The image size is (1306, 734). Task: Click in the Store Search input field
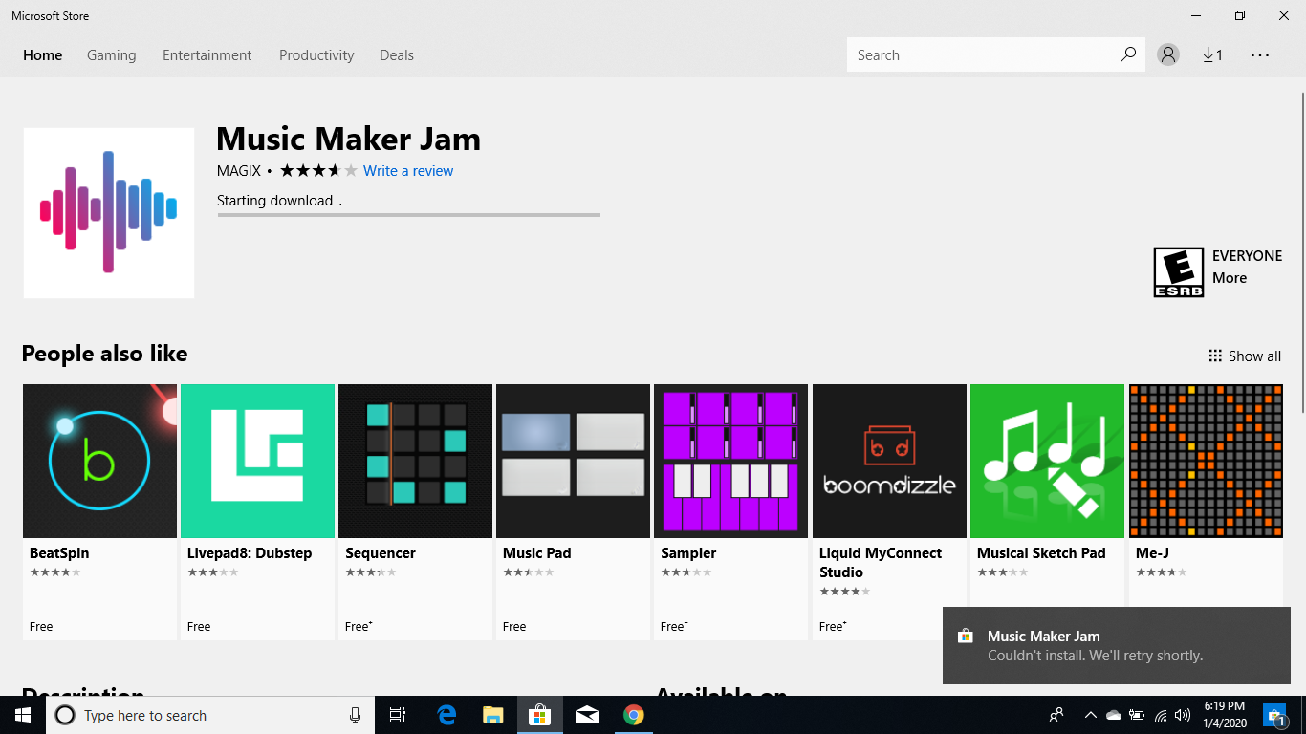(982, 54)
